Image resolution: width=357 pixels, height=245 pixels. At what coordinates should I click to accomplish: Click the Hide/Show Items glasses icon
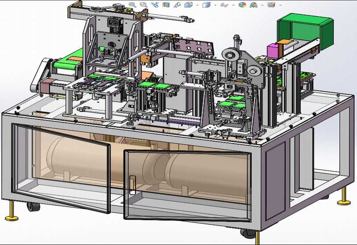click(x=224, y=5)
